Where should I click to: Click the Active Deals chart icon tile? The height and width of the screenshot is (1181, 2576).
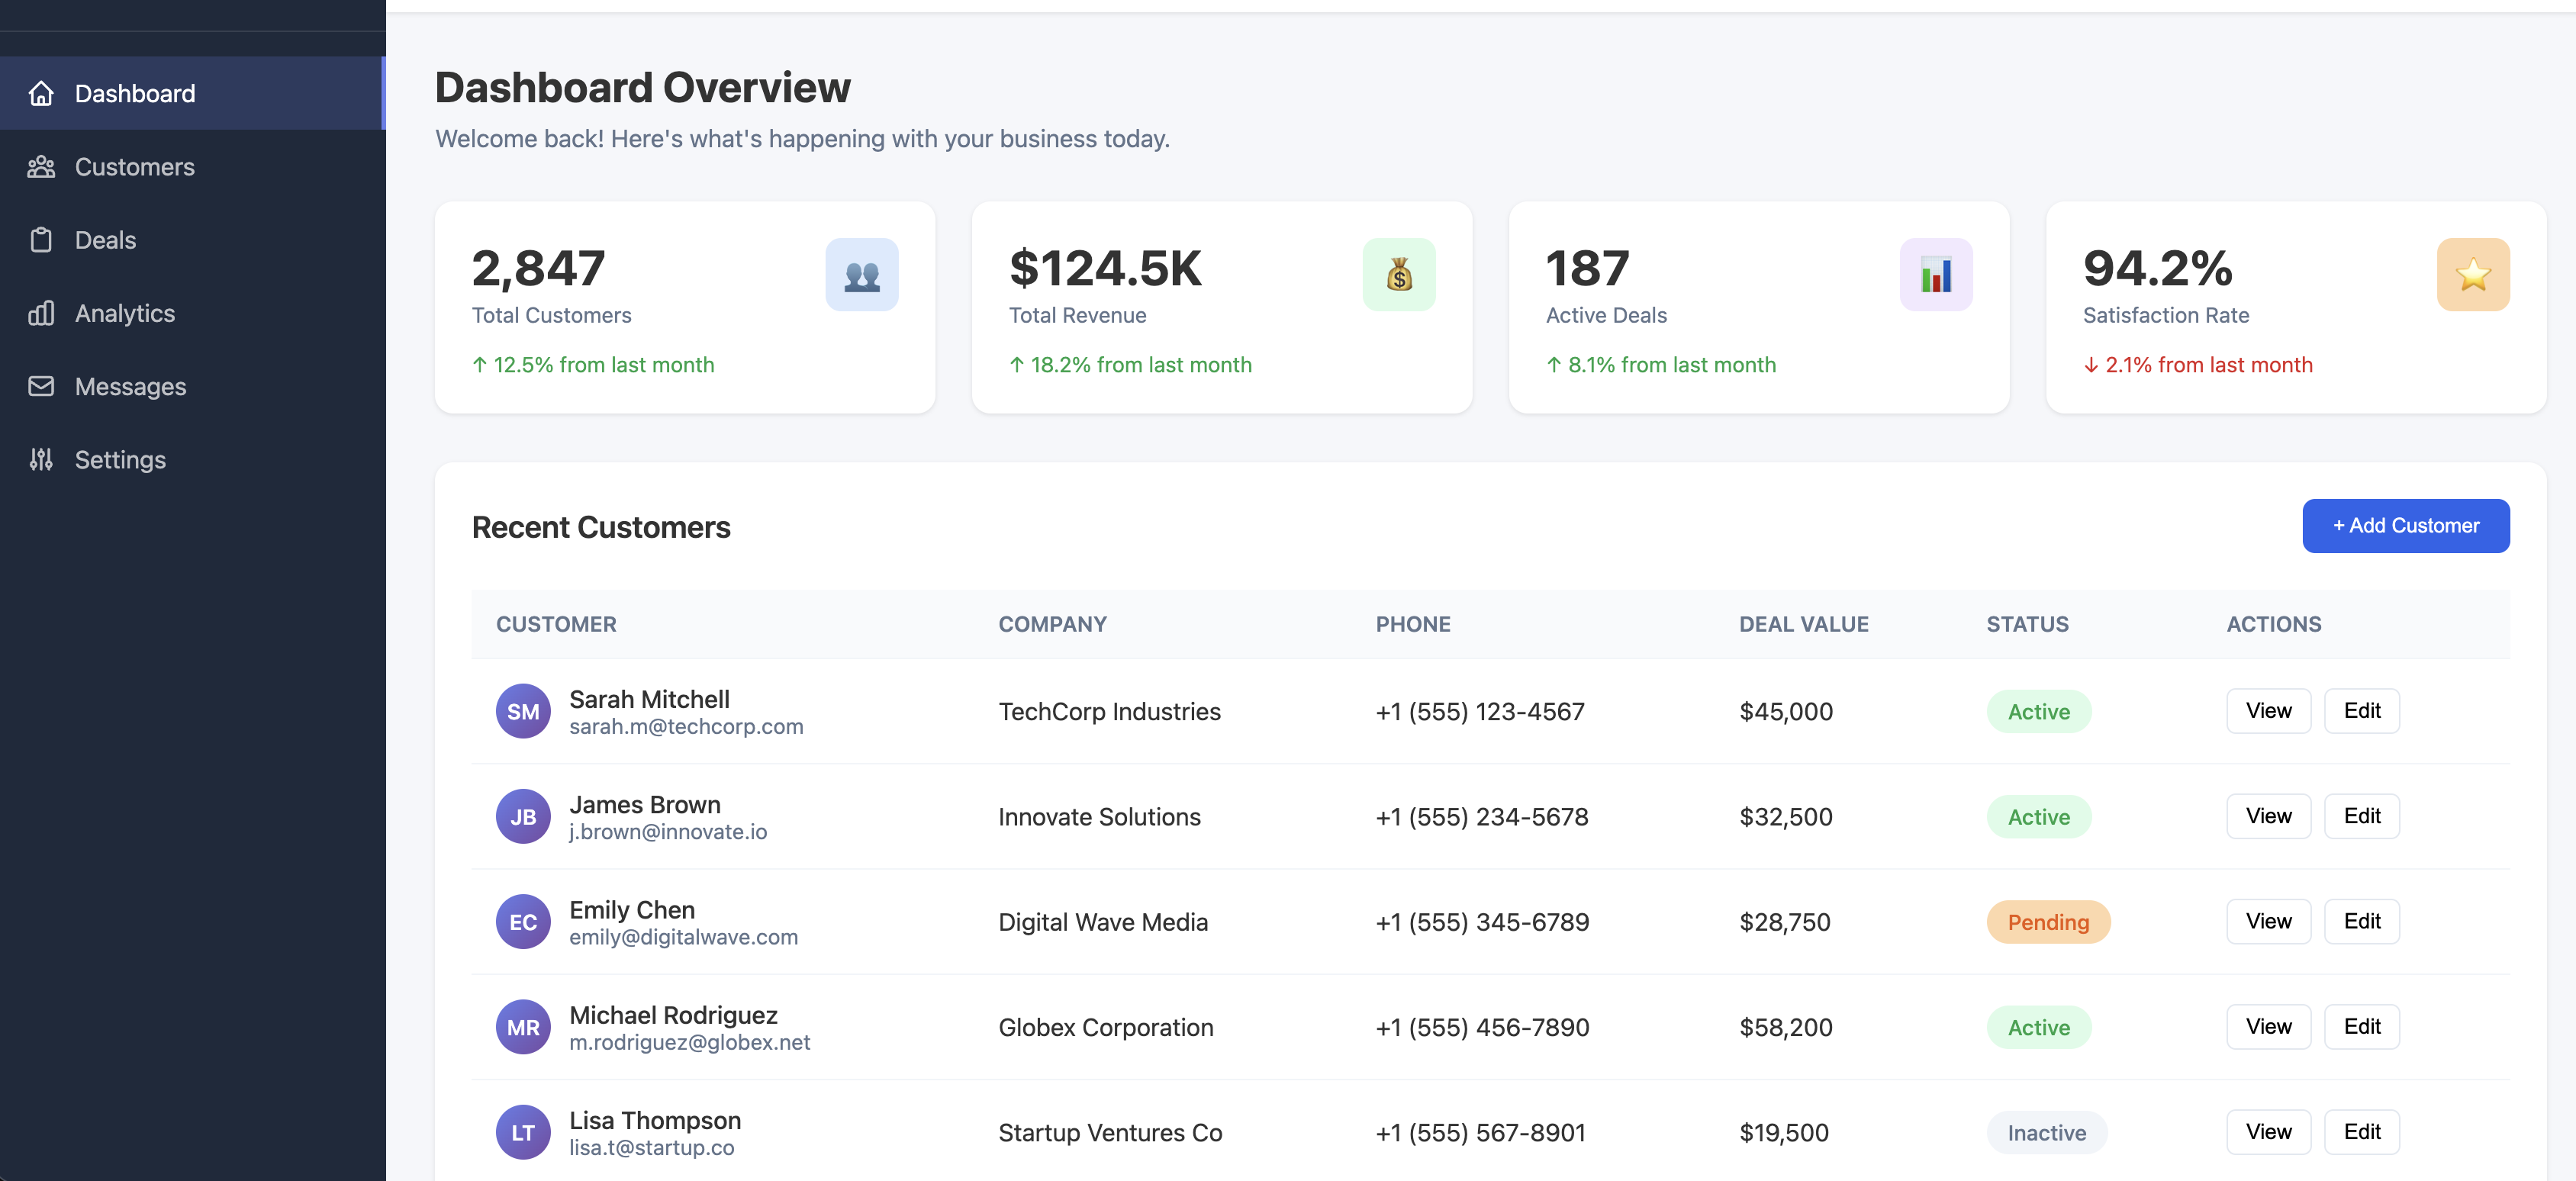point(1935,274)
